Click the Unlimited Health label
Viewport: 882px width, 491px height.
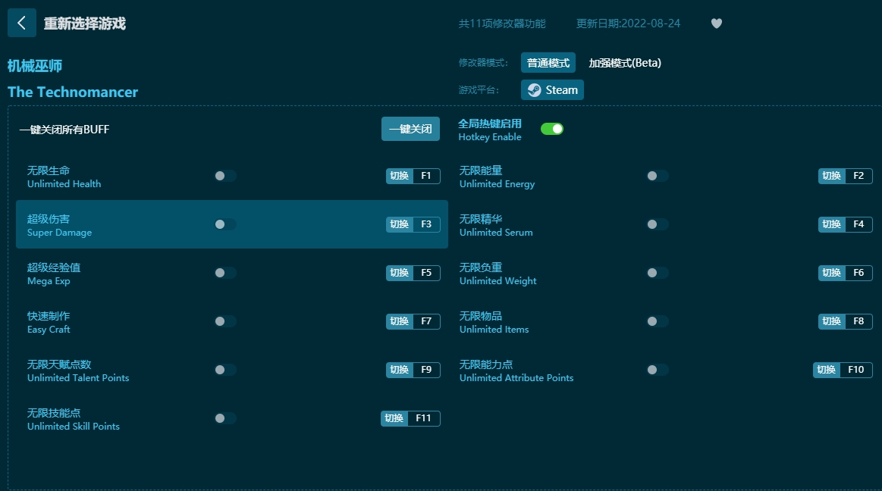click(64, 184)
